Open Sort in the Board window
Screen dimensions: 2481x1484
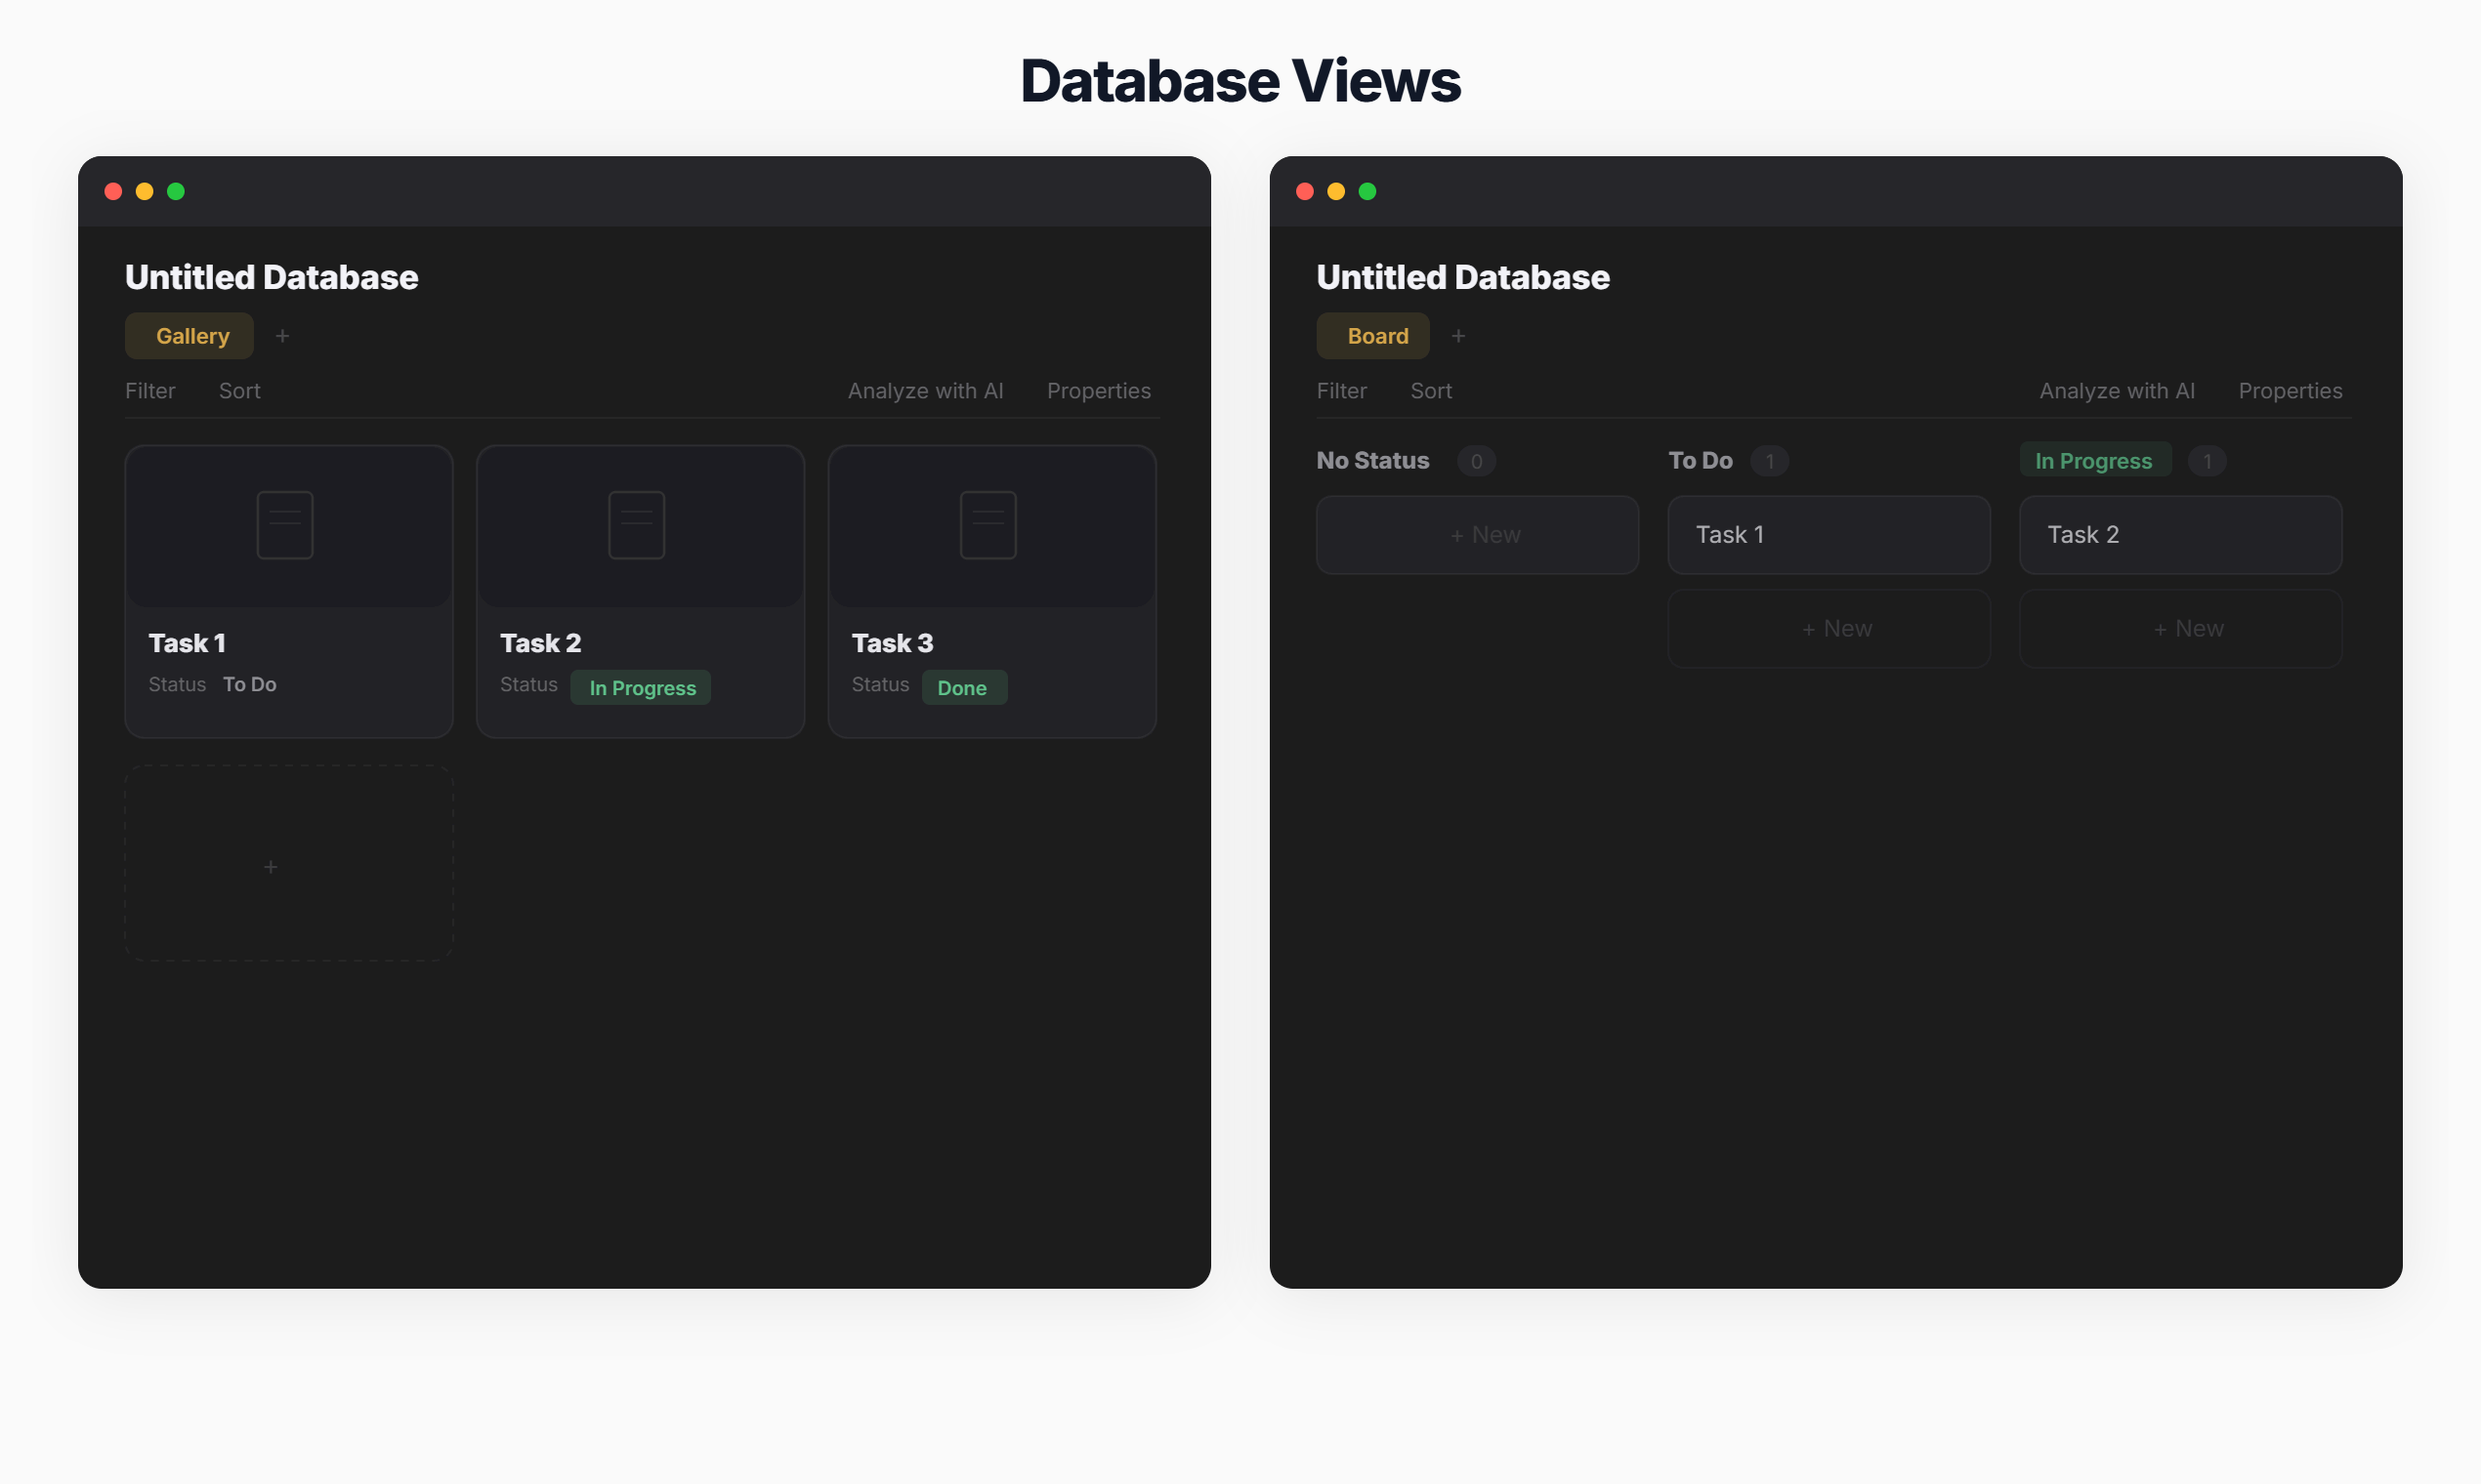click(x=1431, y=391)
